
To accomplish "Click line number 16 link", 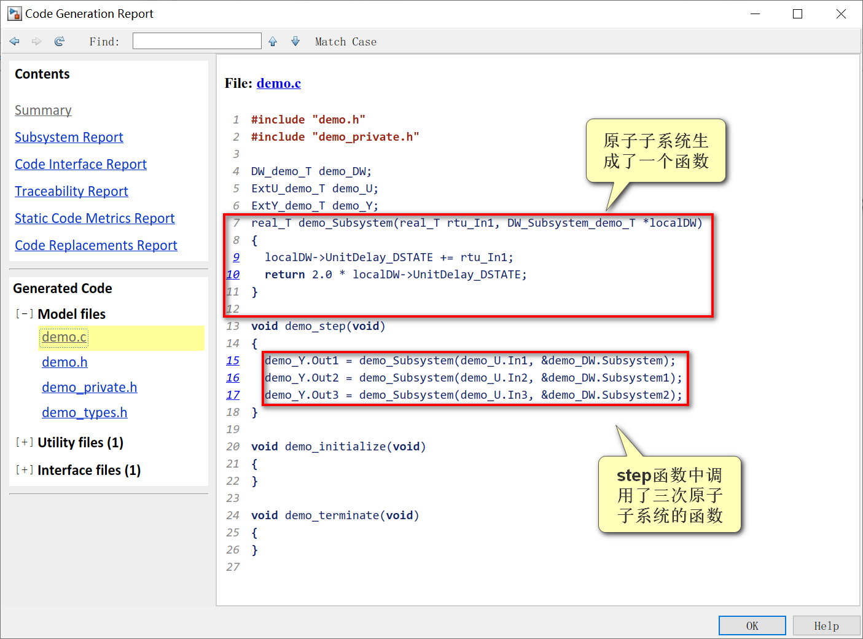I will click(233, 378).
